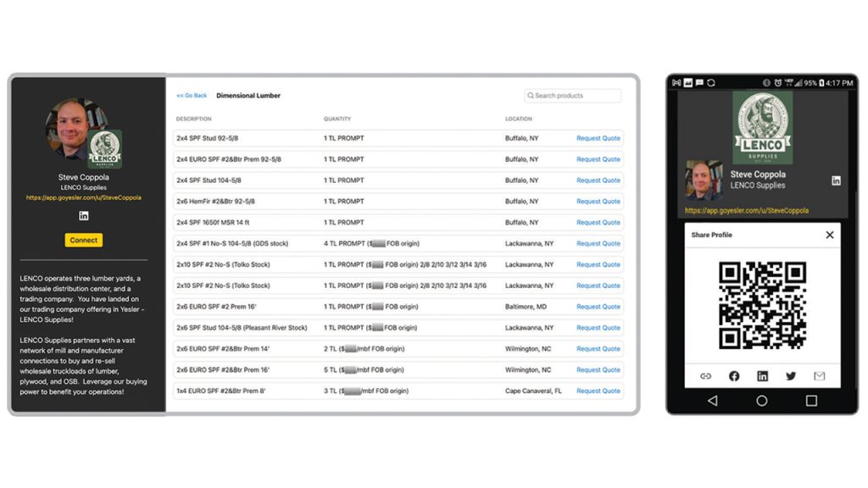The image size is (868, 488).
Task: Request Quote for 2x6 HemFir #2&Btr 92-5/8
Action: 598,202
